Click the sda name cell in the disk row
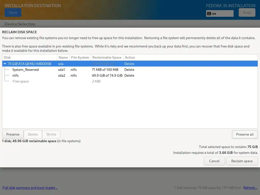 pyautogui.click(x=61, y=64)
